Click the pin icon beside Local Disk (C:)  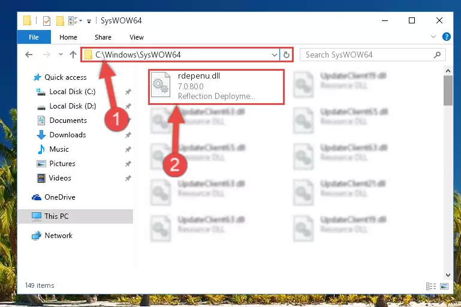(128, 92)
